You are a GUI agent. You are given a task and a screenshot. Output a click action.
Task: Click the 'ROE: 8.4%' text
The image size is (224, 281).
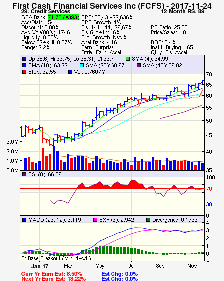point(164,42)
